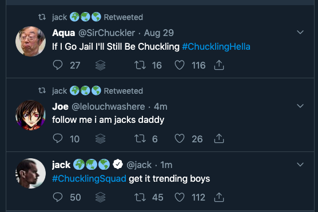
Task: Retweet jack's tweet with 45 retweets
Action: point(140,197)
